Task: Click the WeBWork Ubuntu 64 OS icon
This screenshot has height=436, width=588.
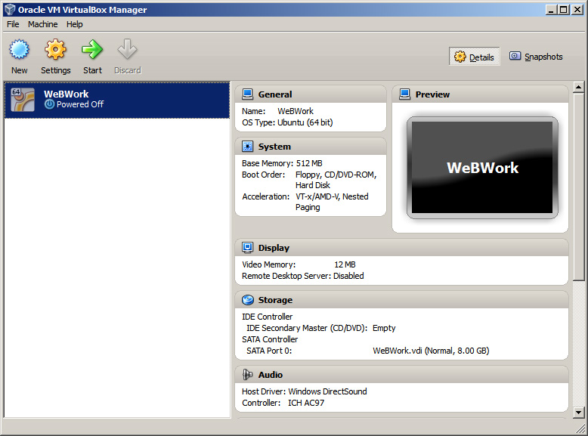Action: tap(23, 100)
